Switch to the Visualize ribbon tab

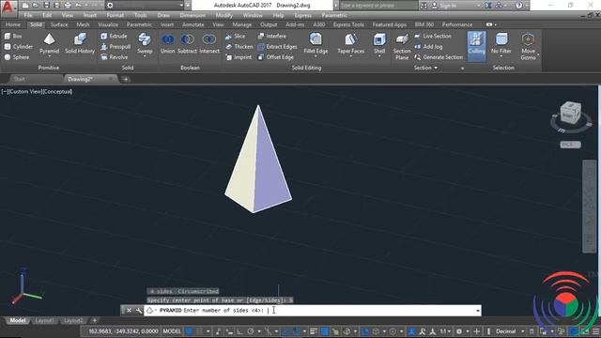(108, 24)
